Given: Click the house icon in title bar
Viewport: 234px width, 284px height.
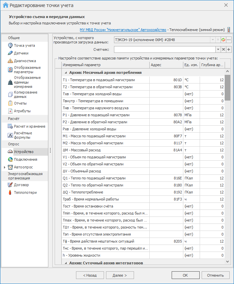Looking at the screenshot, I should pyautogui.click(x=6, y=5).
